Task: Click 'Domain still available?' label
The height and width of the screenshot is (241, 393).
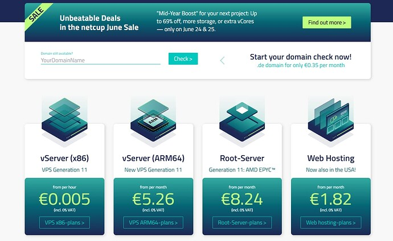Action: (57, 53)
